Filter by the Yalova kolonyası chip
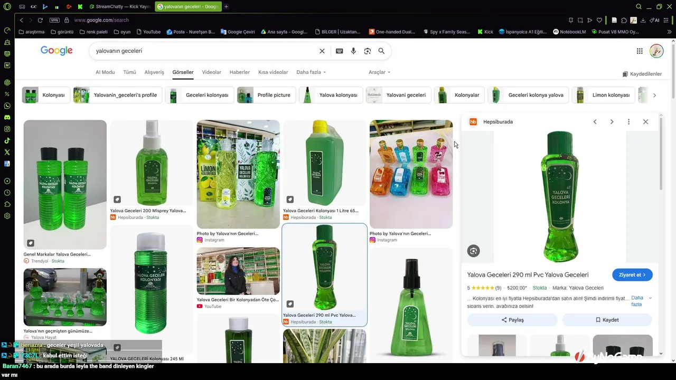 point(331,95)
